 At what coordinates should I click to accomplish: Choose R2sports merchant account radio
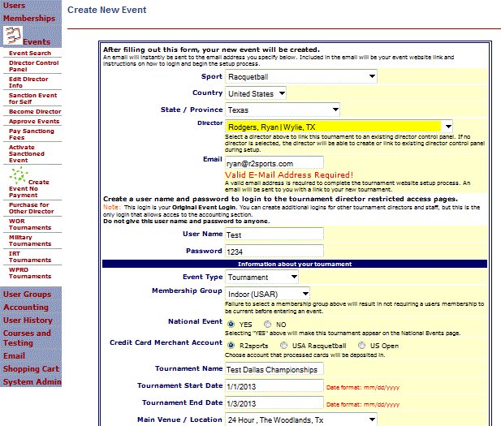pos(231,345)
